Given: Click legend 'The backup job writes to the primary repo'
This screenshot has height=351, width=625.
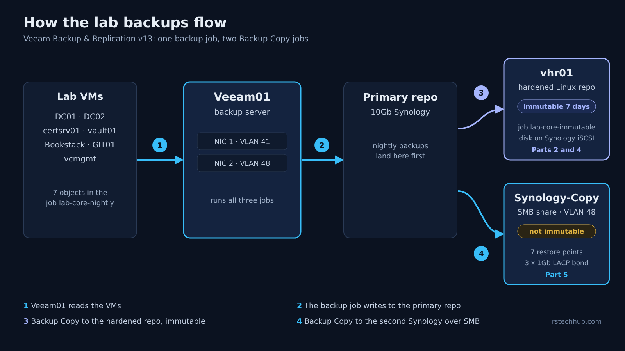Looking at the screenshot, I should (x=379, y=305).
